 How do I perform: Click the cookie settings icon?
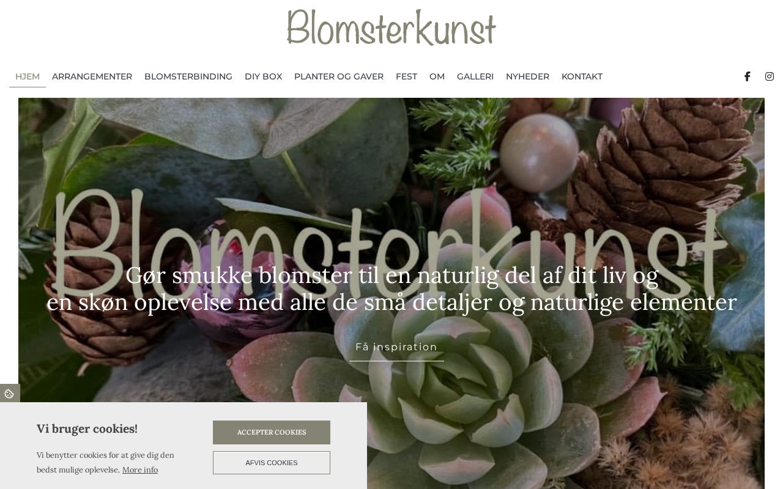pos(9,394)
